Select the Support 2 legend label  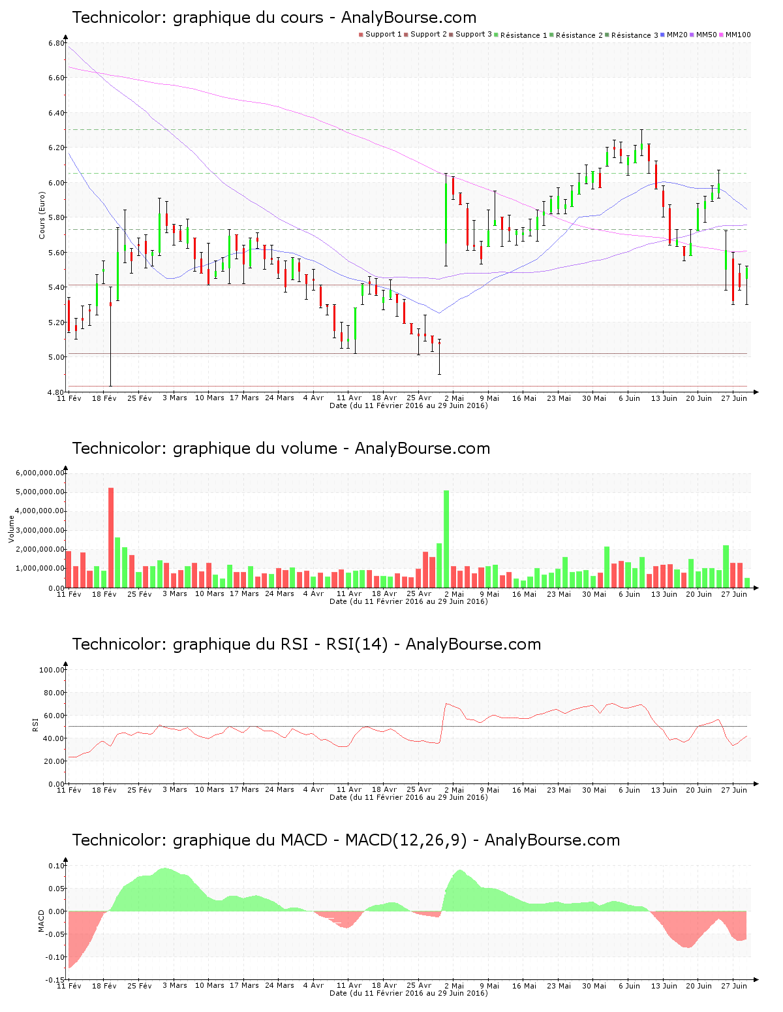429,35
